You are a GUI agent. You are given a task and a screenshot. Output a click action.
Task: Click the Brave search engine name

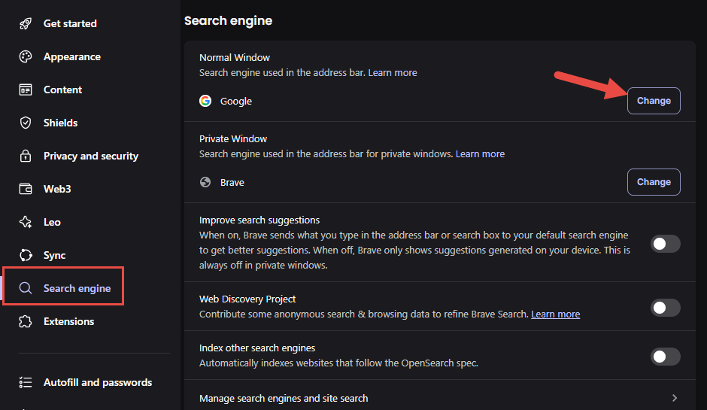tap(232, 182)
